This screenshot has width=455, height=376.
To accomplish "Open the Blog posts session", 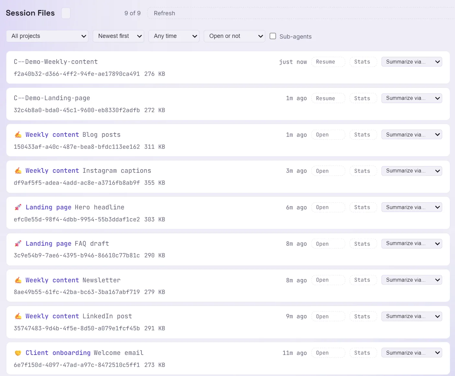I will click(x=328, y=135).
